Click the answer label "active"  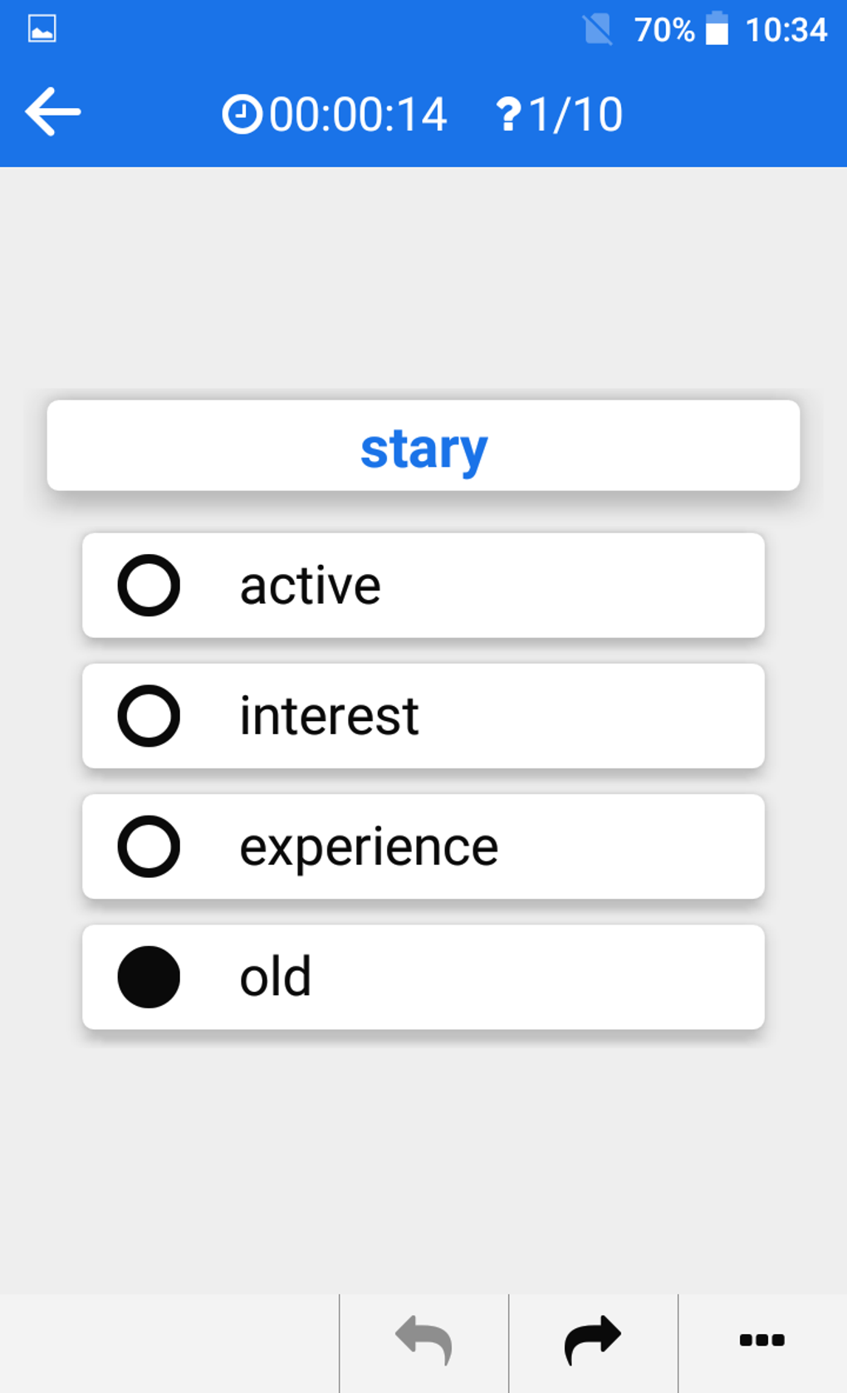pyautogui.click(x=310, y=586)
